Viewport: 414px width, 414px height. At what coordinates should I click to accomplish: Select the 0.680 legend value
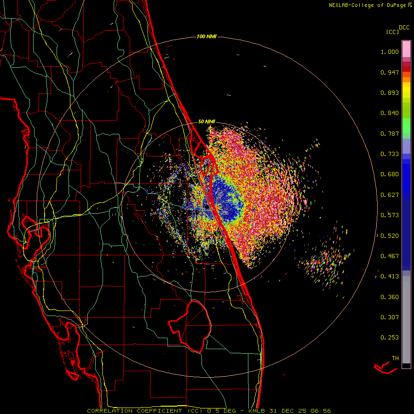click(x=390, y=174)
